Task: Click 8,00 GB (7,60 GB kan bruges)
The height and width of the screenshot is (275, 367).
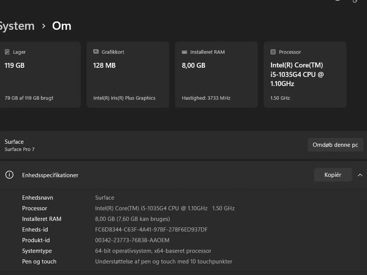Action: (x=132, y=219)
